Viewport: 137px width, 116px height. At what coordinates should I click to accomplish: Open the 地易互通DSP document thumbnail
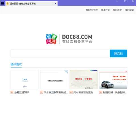coord(24,80)
